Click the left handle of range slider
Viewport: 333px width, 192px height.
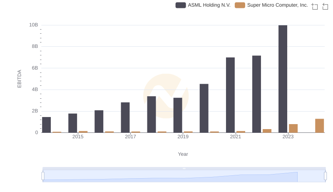(43, 176)
